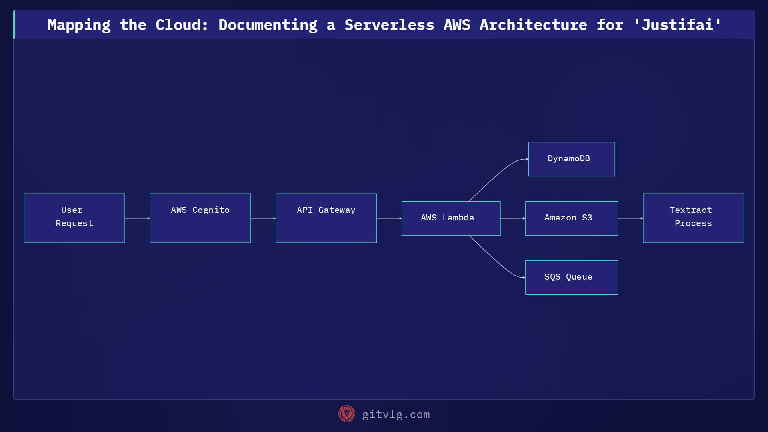
Task: Select the AWS Cognito box
Action: (200, 218)
